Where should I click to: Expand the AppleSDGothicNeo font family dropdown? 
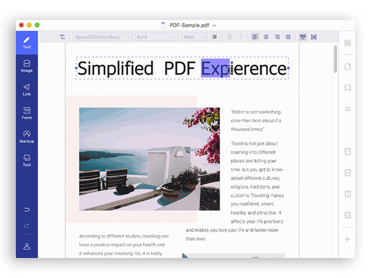click(x=102, y=37)
